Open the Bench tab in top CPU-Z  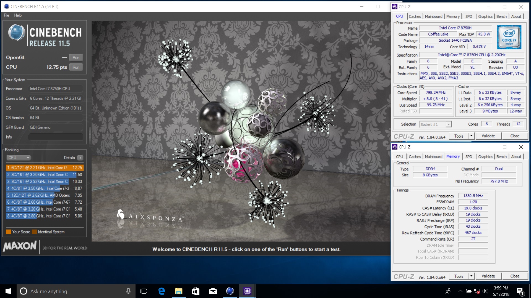501,17
